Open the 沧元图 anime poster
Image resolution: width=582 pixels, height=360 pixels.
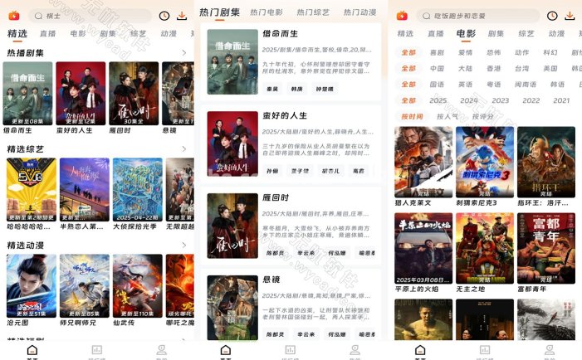[x=32, y=285]
